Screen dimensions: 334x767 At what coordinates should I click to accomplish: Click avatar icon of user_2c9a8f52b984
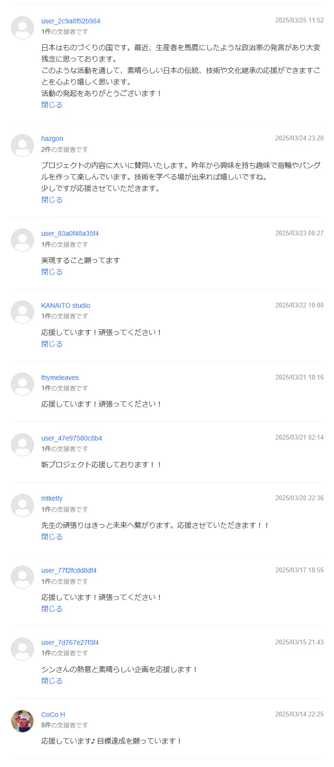point(22,27)
